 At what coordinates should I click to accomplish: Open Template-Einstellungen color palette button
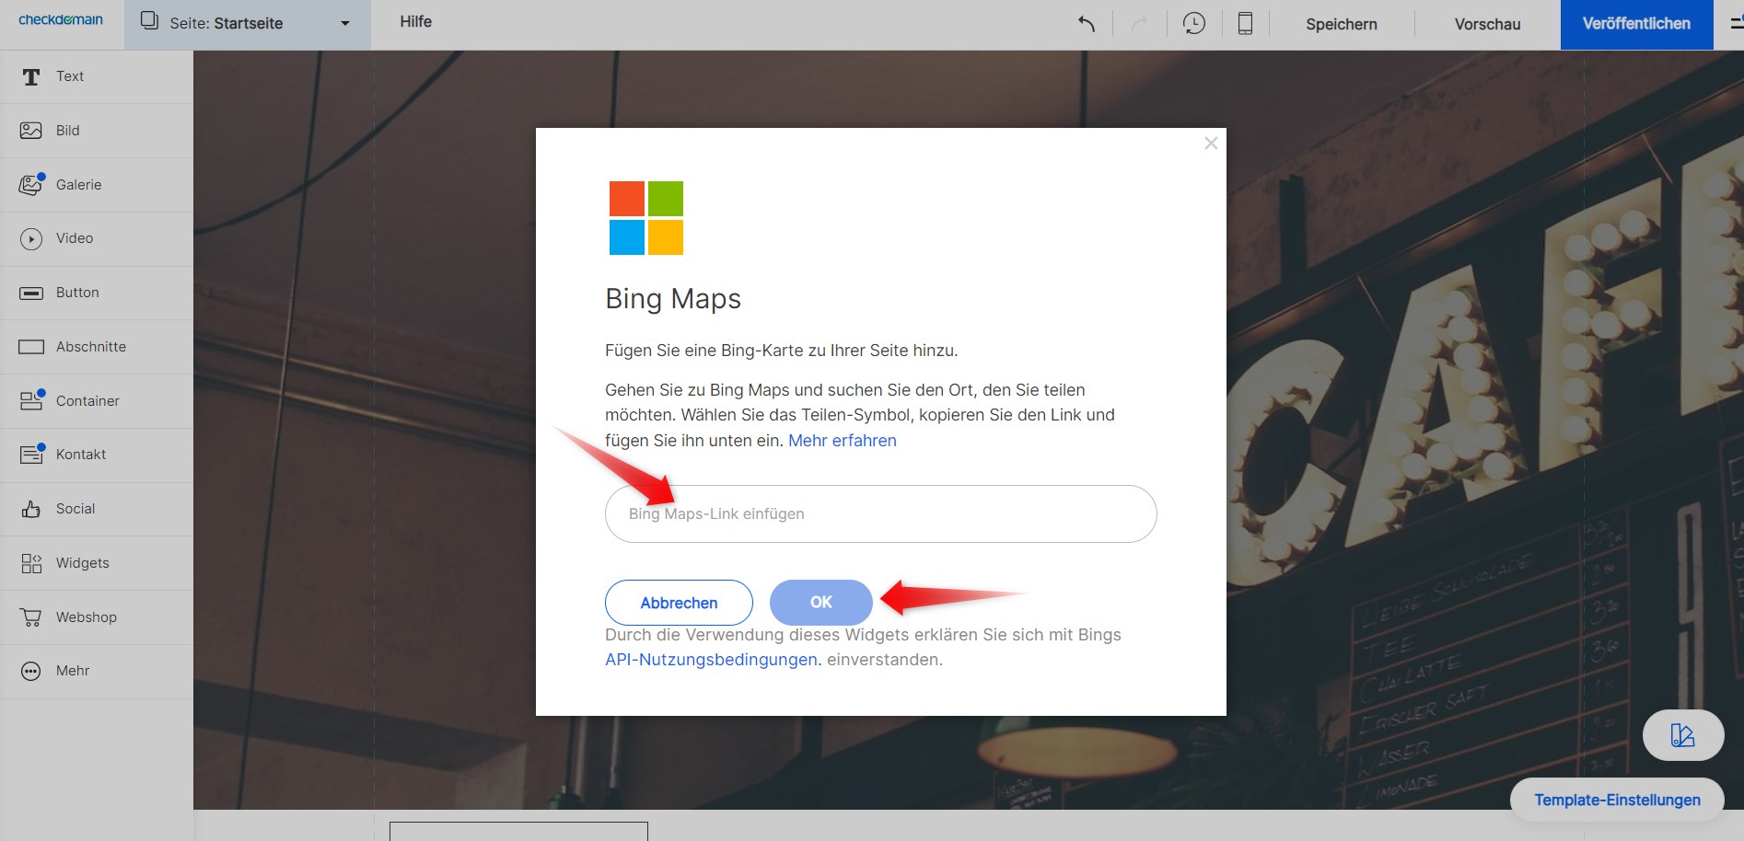pyautogui.click(x=1682, y=734)
